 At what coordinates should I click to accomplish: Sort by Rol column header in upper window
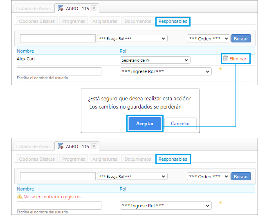pyautogui.click(x=123, y=51)
